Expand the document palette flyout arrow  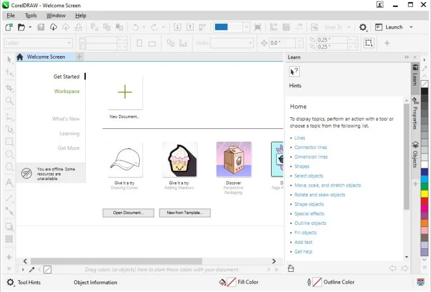click(23, 270)
